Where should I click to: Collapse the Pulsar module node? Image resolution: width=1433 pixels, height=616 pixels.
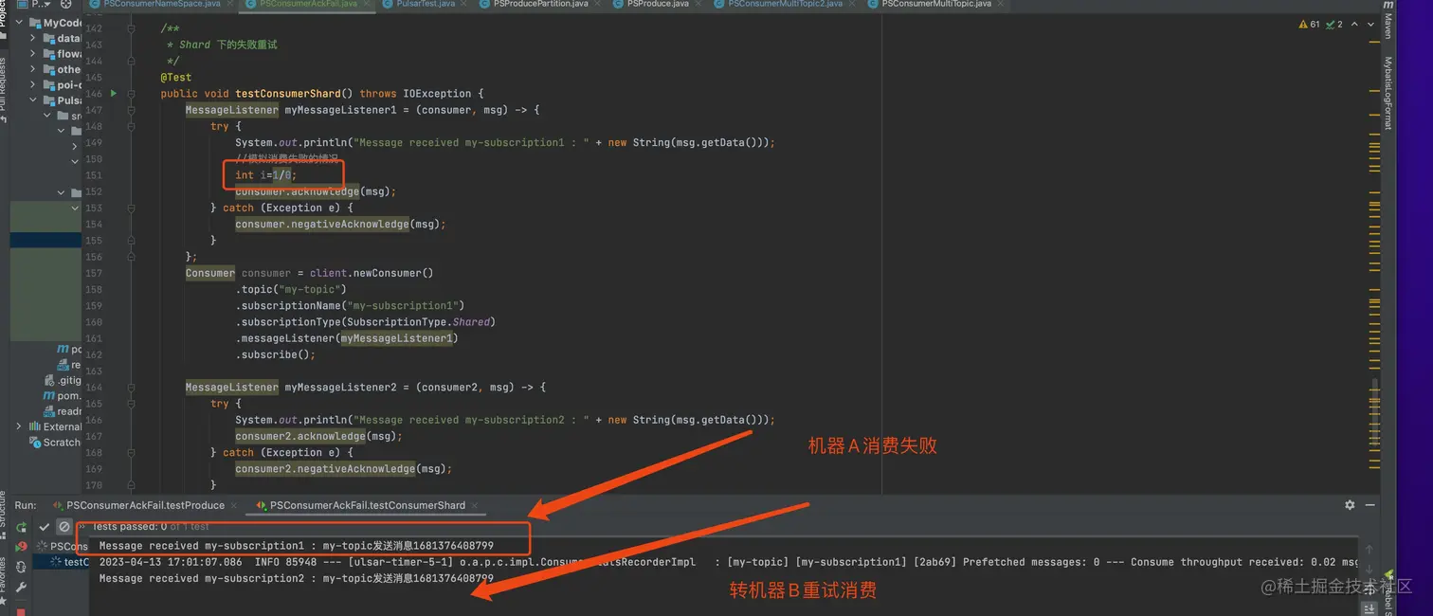coord(34,100)
